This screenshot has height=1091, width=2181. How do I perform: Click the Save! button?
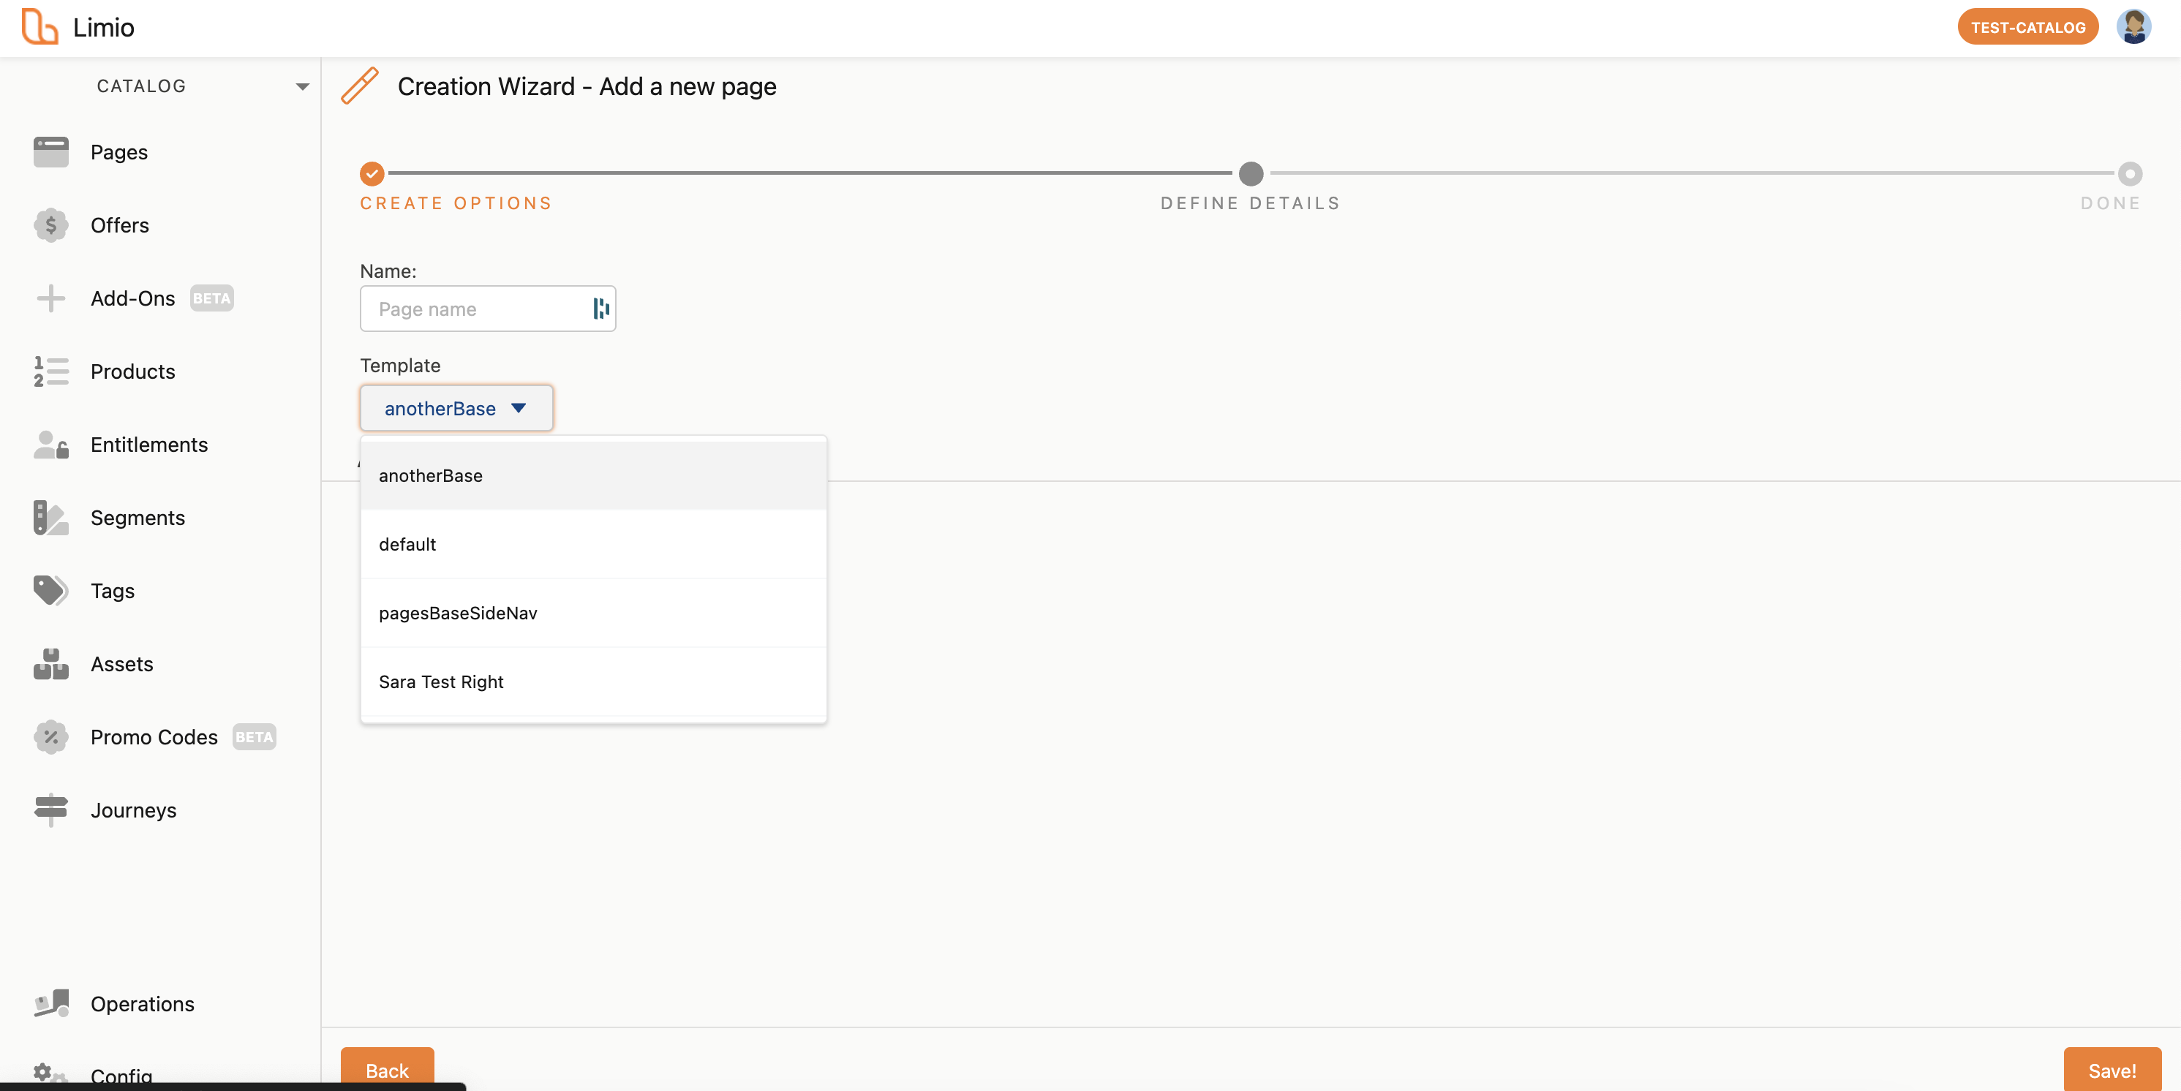[2112, 1070]
